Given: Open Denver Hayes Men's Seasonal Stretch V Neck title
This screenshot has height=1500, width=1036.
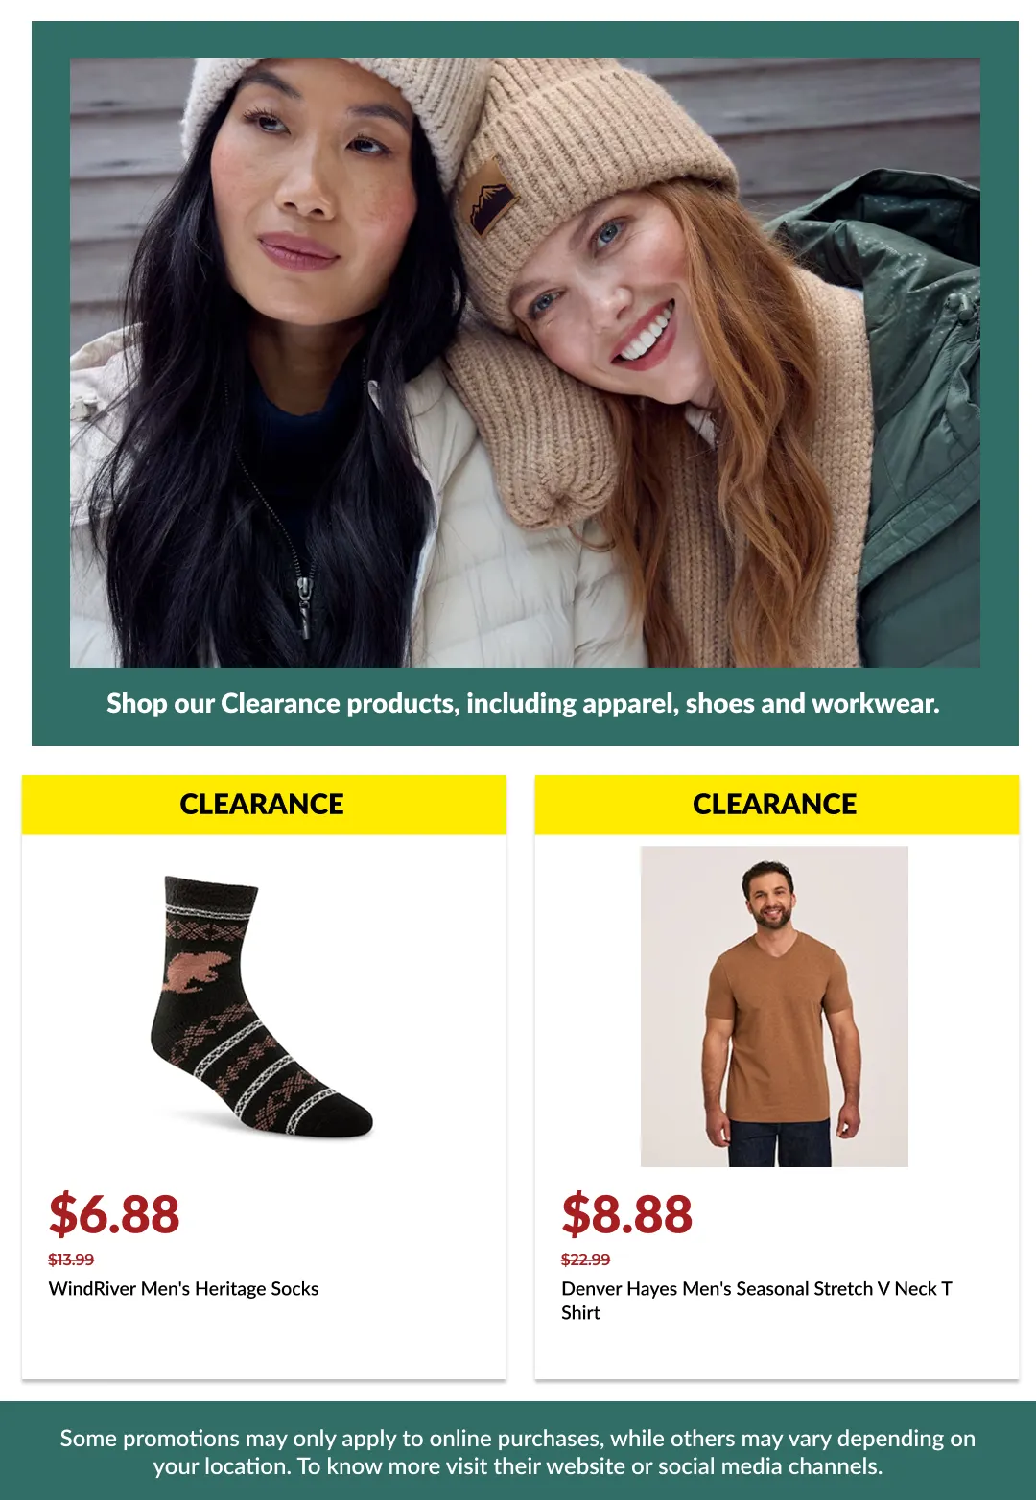Looking at the screenshot, I should click(x=757, y=1301).
